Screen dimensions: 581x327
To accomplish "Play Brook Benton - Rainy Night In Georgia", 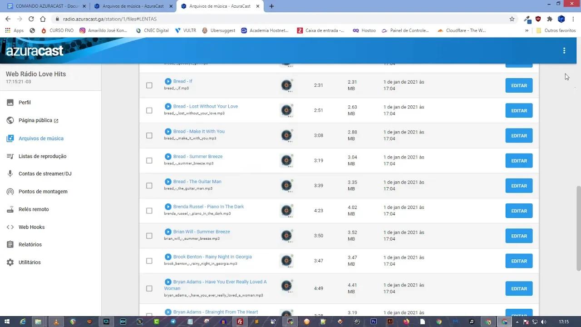I will point(168,257).
